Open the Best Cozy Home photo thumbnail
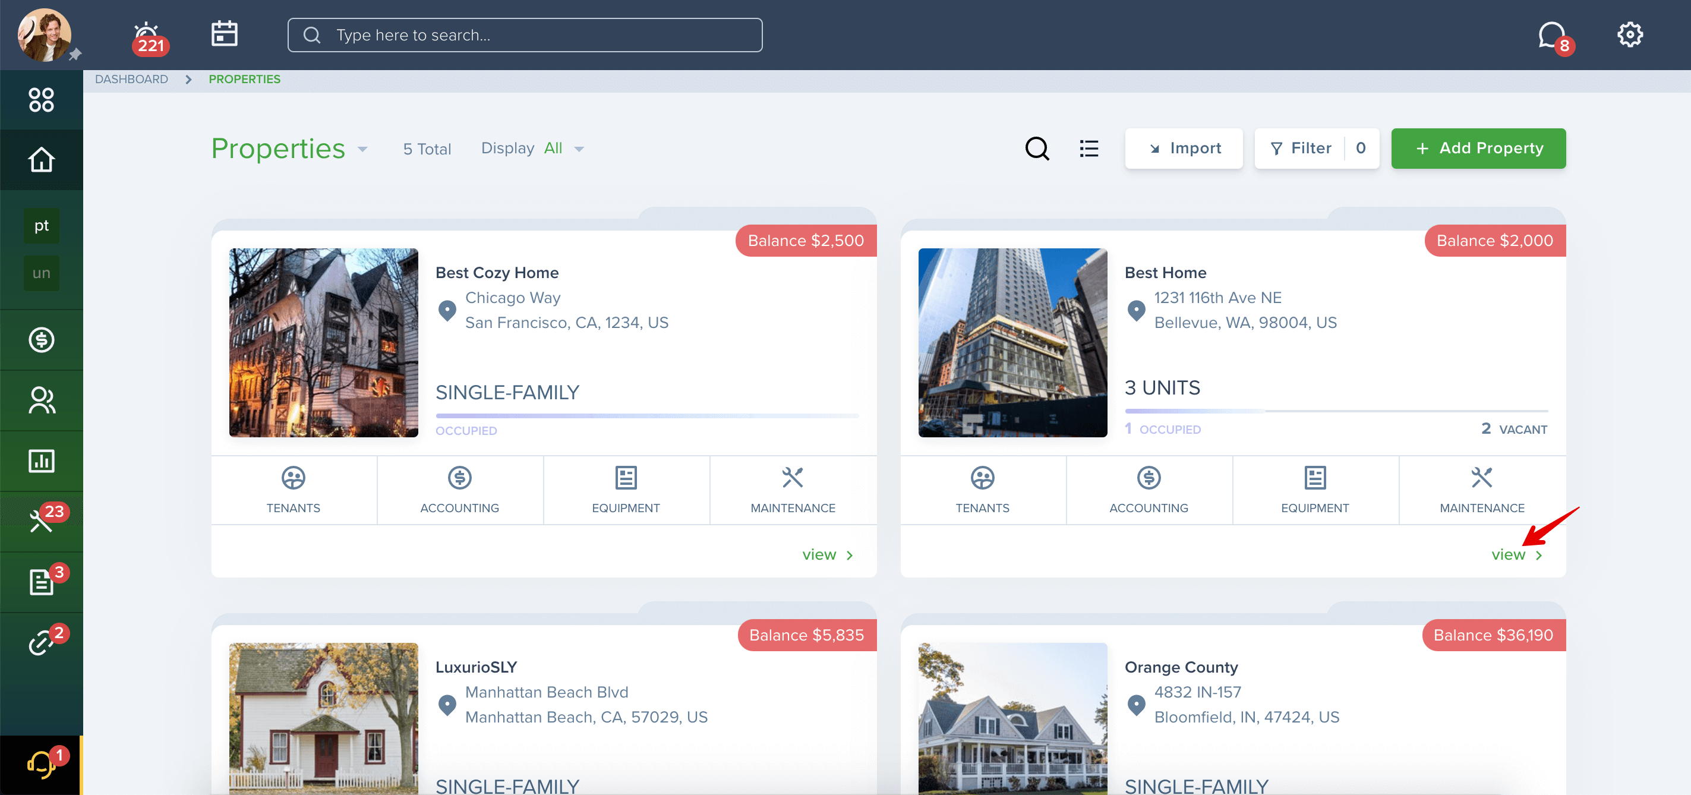The width and height of the screenshot is (1691, 795). (x=324, y=343)
